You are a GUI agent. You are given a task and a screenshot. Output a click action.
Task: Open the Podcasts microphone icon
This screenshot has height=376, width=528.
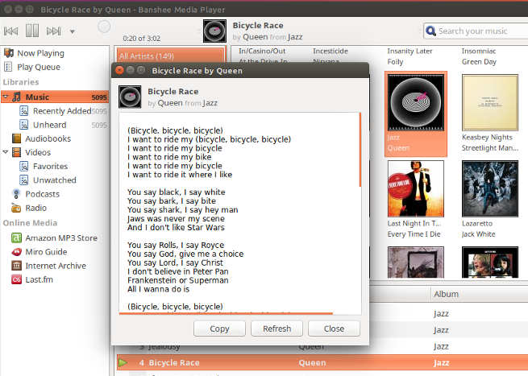(16, 194)
